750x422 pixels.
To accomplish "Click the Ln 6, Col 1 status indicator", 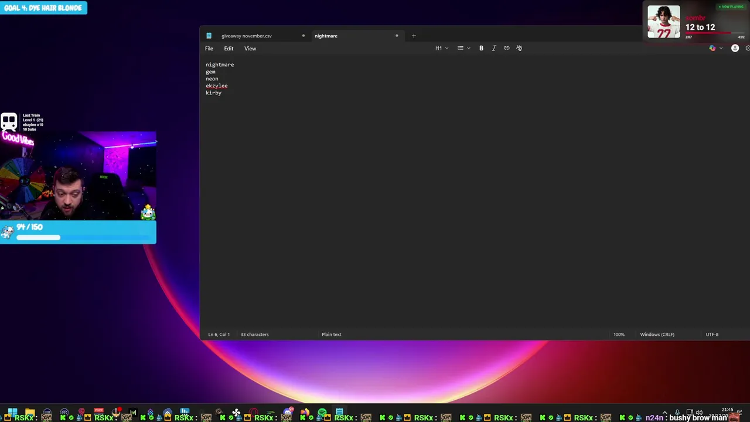I will click(219, 334).
